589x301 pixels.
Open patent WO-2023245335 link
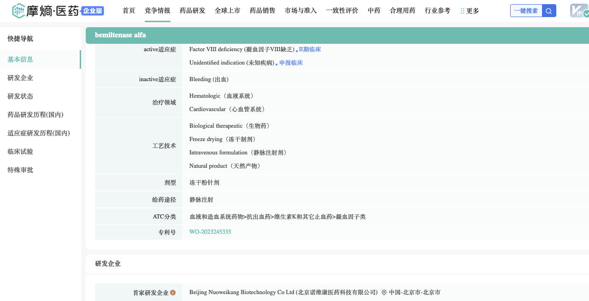[210, 232]
